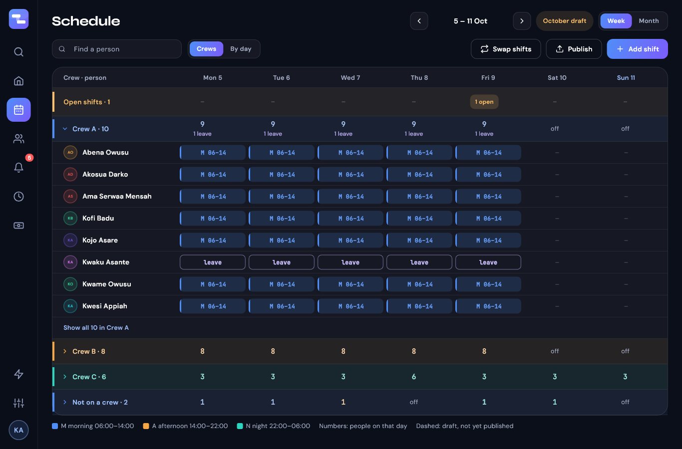Click Swap shifts button

click(x=506, y=49)
